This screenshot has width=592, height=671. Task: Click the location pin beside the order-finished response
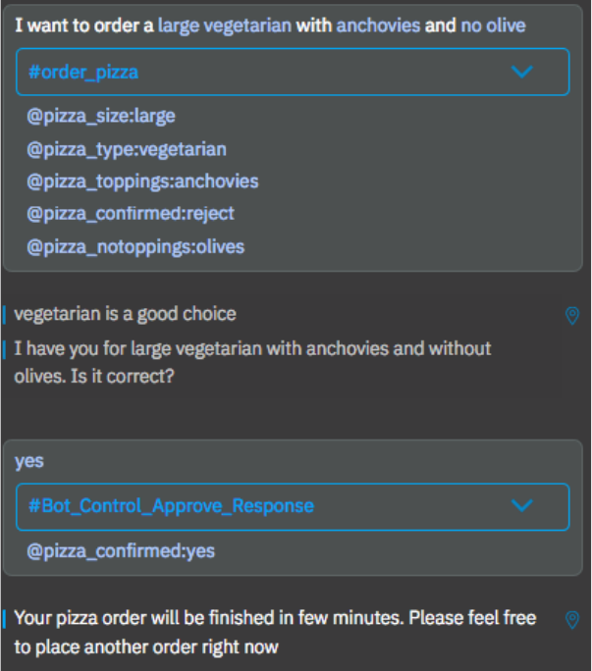coord(572,620)
